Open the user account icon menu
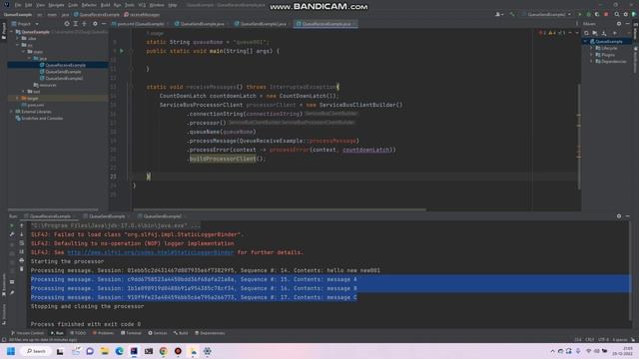Screen dimensions: 639x359 499,14
